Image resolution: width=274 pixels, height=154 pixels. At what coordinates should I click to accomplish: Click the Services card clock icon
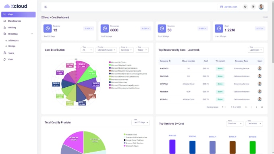(x=162, y=29)
